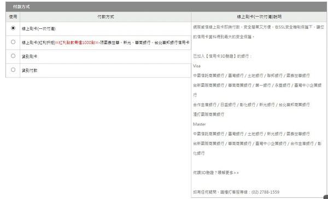Viewport: 328px width, 199px height.
Task: Click the 貨到刷卡 label text
Action: point(30,57)
